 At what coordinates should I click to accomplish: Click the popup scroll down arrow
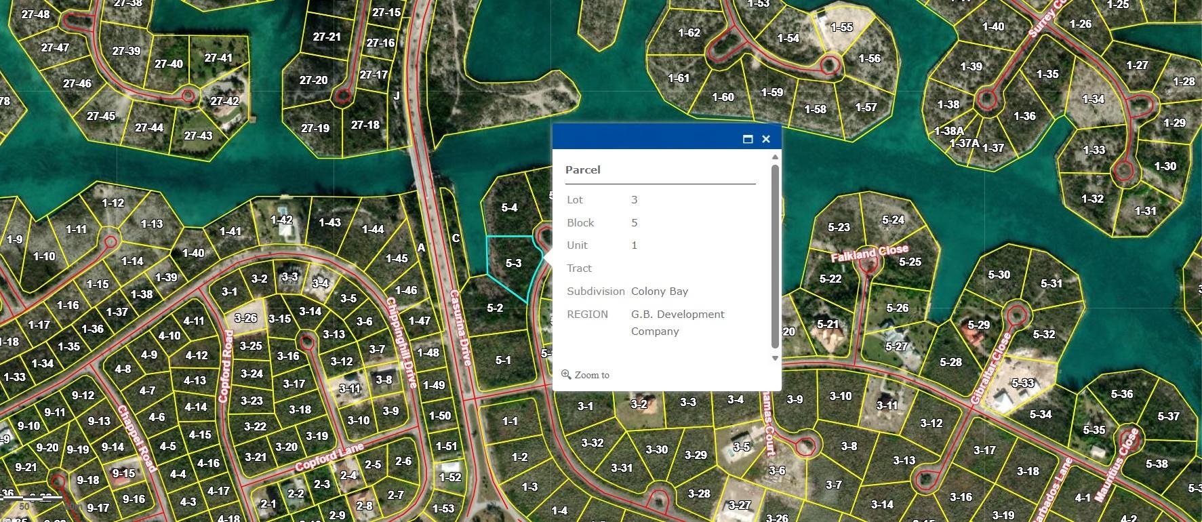point(775,358)
